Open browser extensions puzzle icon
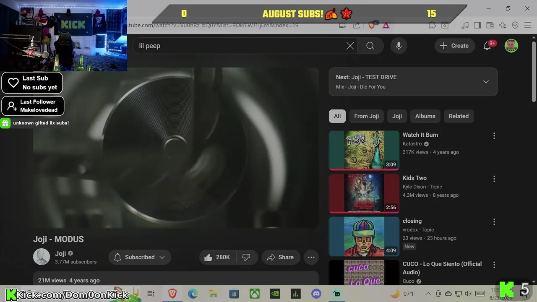The image size is (537, 302). click(432, 25)
